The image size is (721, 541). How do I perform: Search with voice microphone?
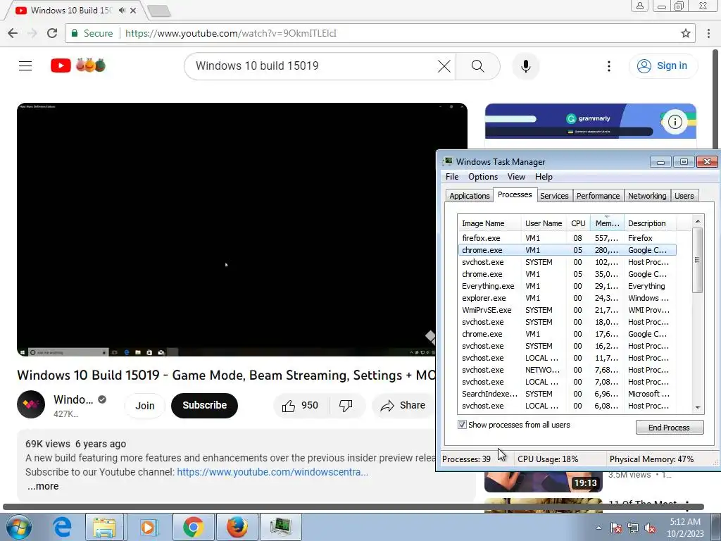525,66
